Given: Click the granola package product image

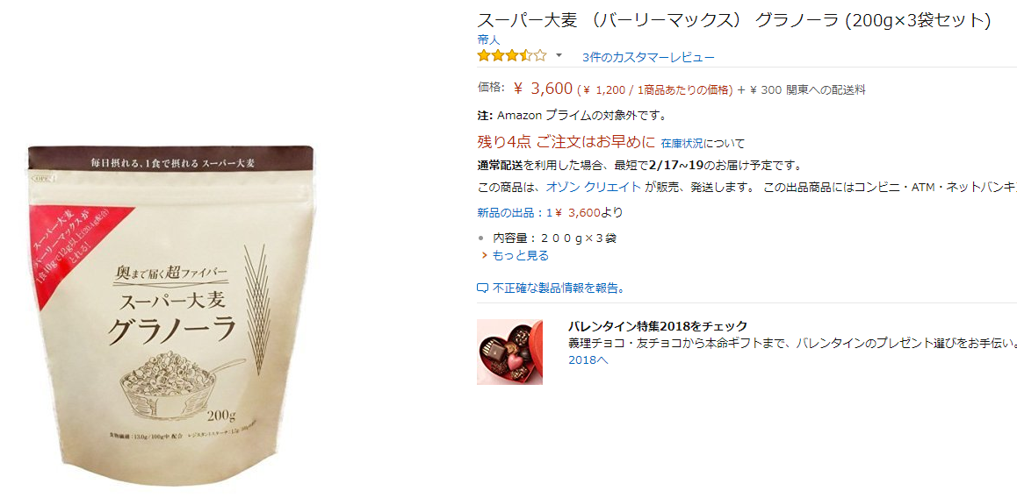Looking at the screenshot, I should [x=172, y=315].
